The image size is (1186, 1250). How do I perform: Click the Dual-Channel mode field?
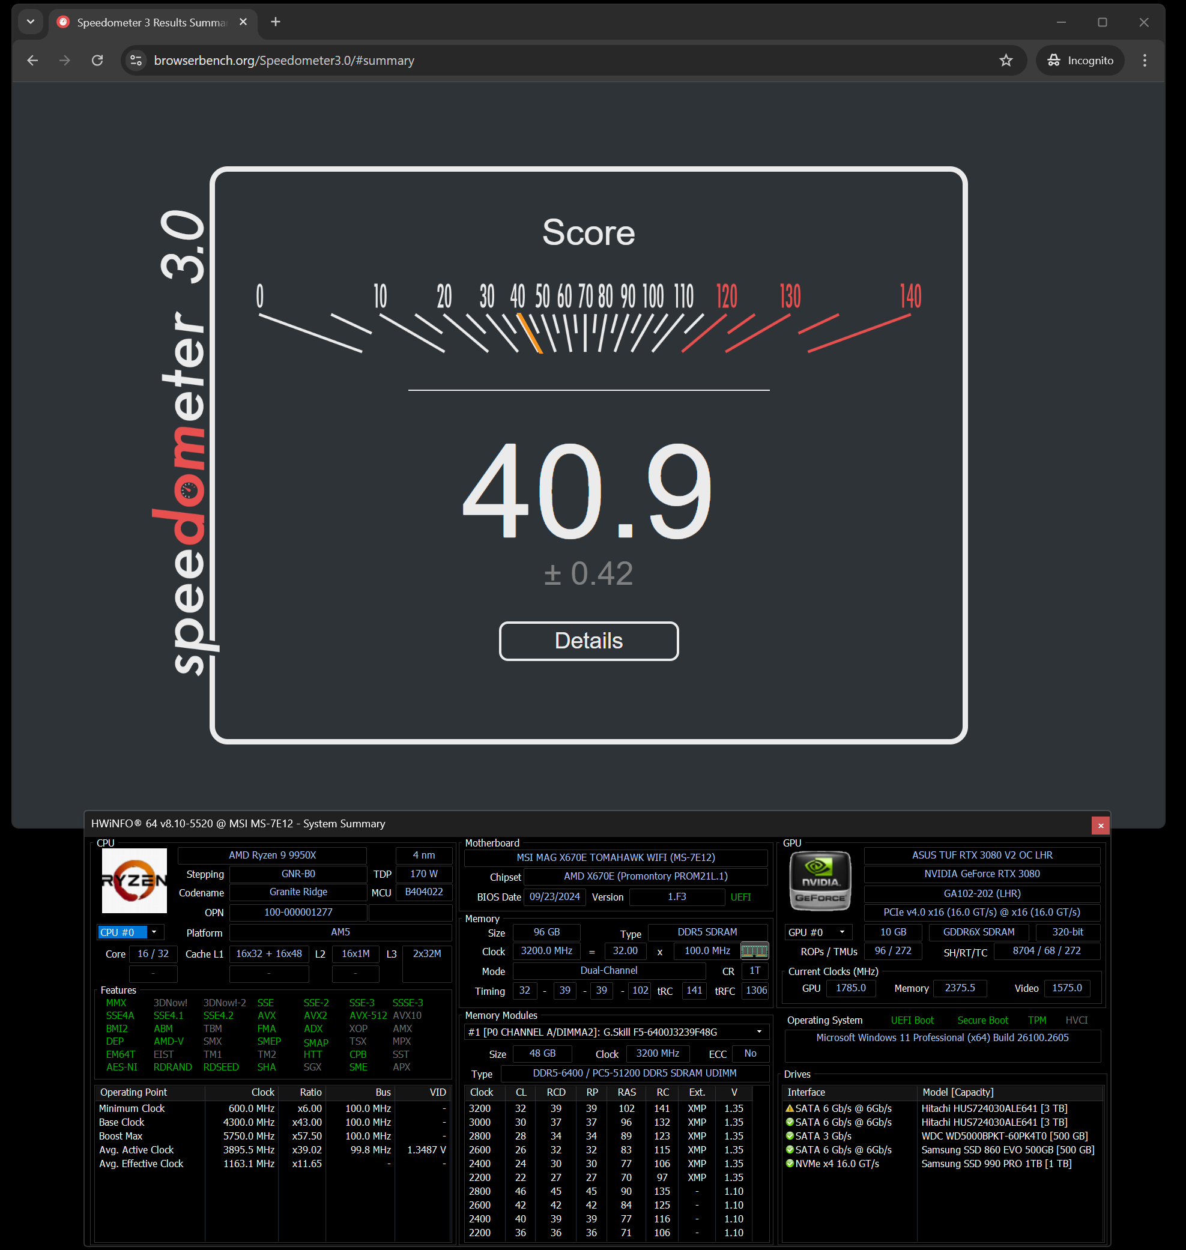(x=609, y=970)
